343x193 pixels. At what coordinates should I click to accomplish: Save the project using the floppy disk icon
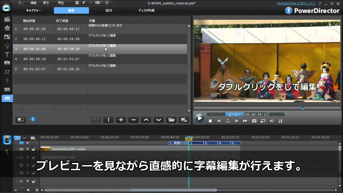tap(77, 3)
